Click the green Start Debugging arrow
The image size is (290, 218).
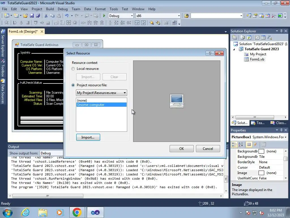(x=104, y=16)
